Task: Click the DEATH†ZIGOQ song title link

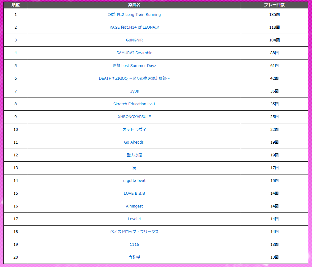Action: 134,79
